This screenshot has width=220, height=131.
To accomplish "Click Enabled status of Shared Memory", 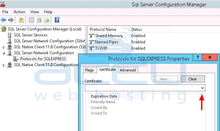I will (x=138, y=36).
